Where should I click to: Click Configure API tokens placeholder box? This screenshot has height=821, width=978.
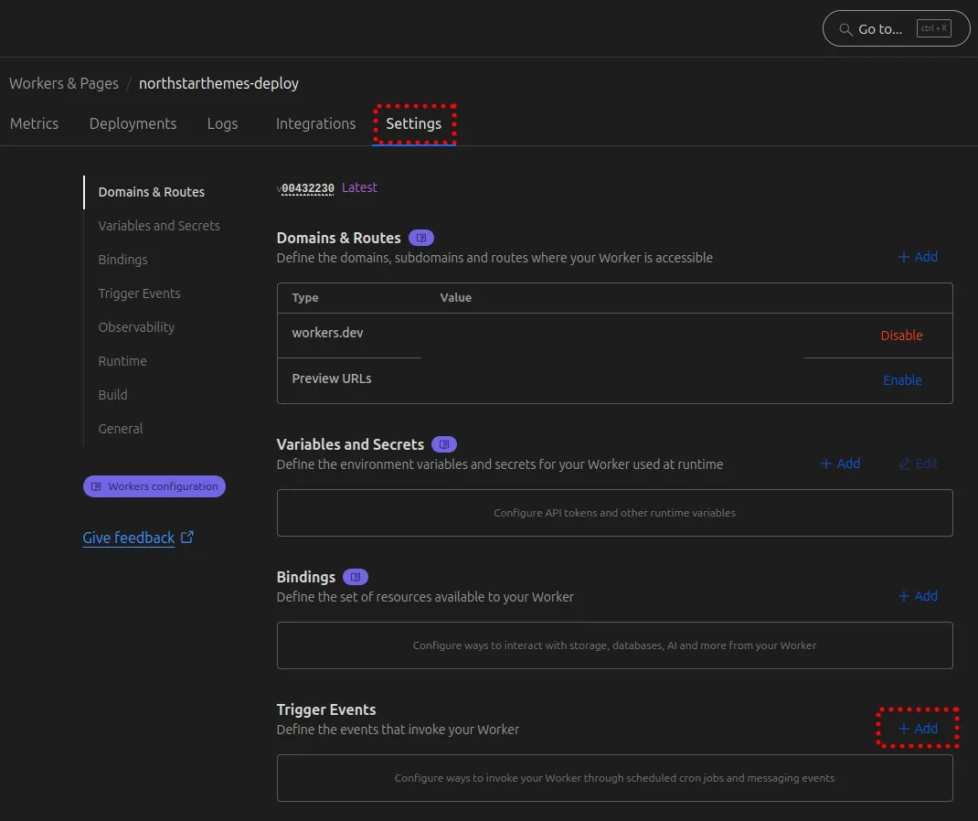[614, 513]
